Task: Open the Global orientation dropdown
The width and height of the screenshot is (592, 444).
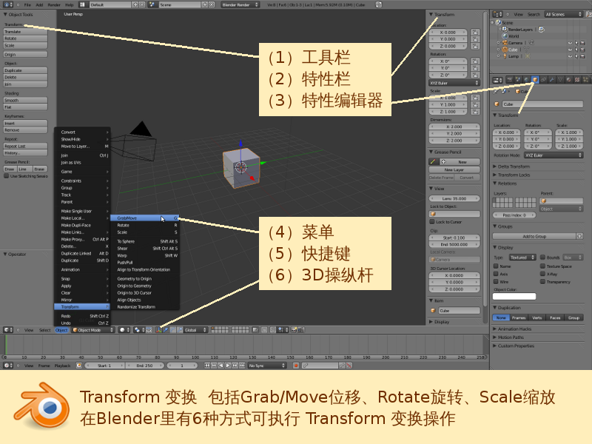Action: pyautogui.click(x=195, y=330)
